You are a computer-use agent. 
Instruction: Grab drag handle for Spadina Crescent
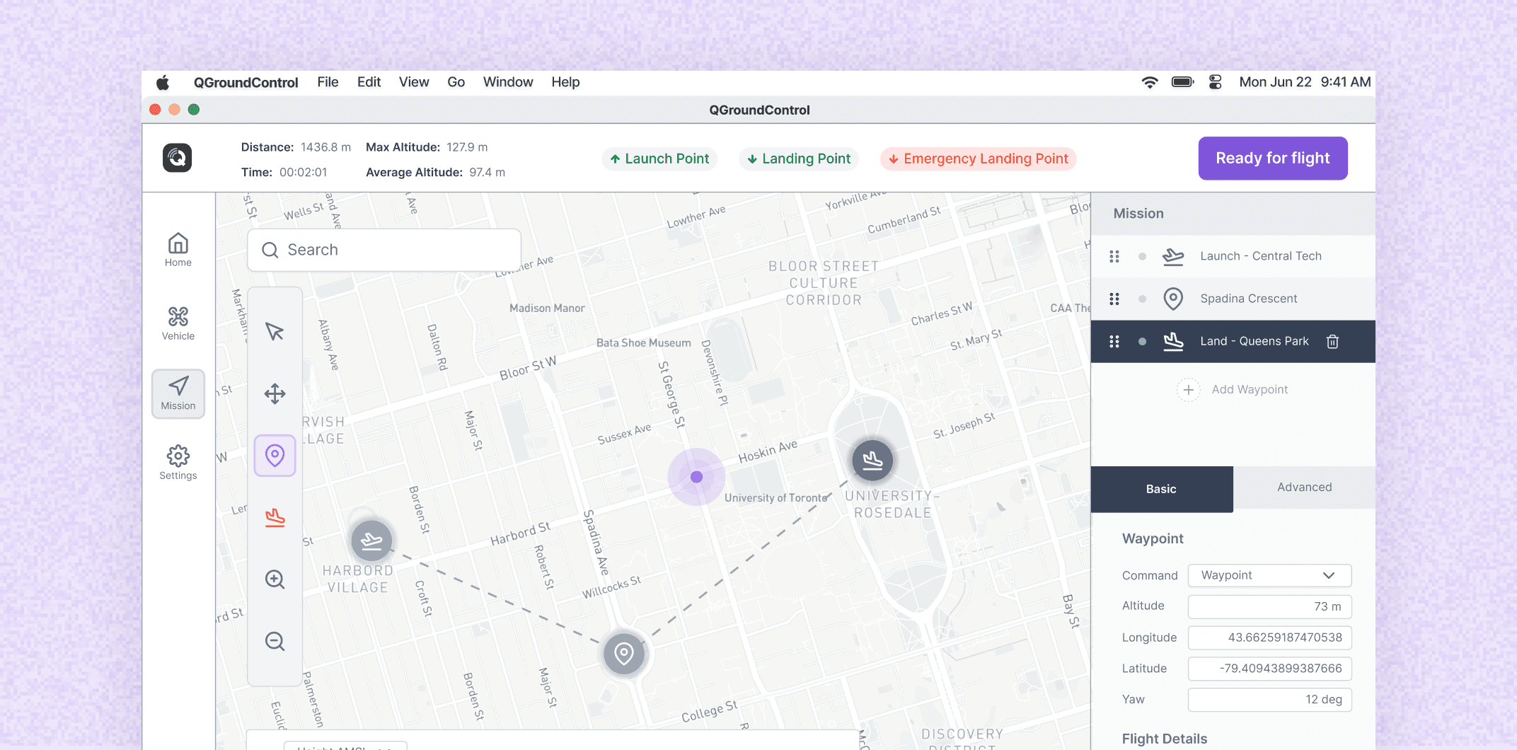pos(1114,299)
